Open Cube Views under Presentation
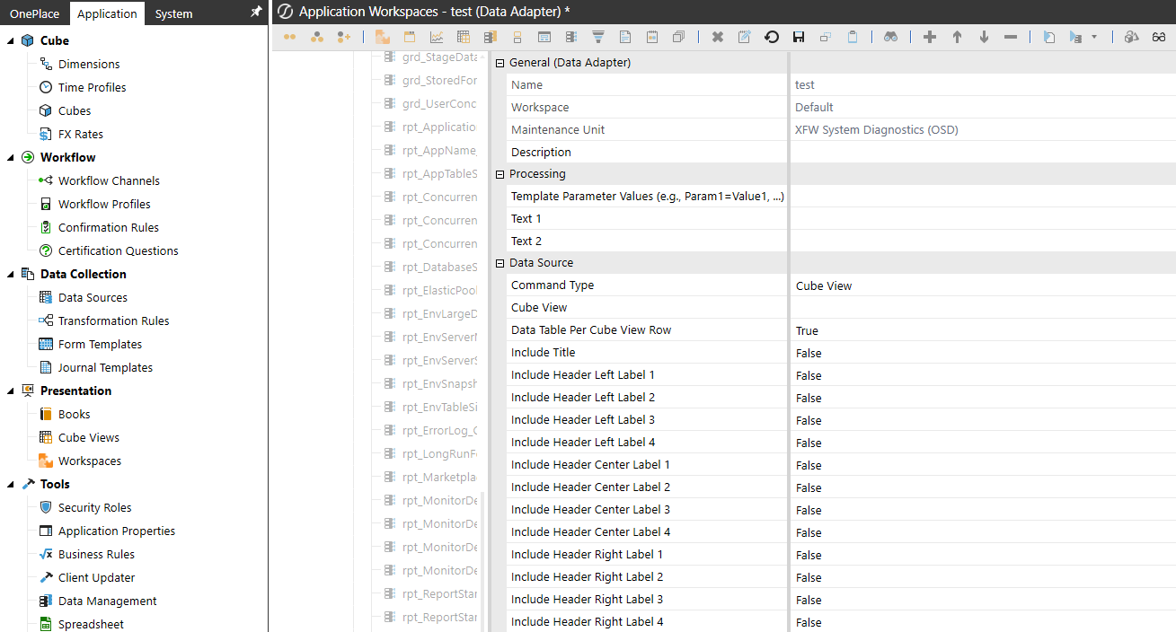The image size is (1176, 632). [x=88, y=438]
